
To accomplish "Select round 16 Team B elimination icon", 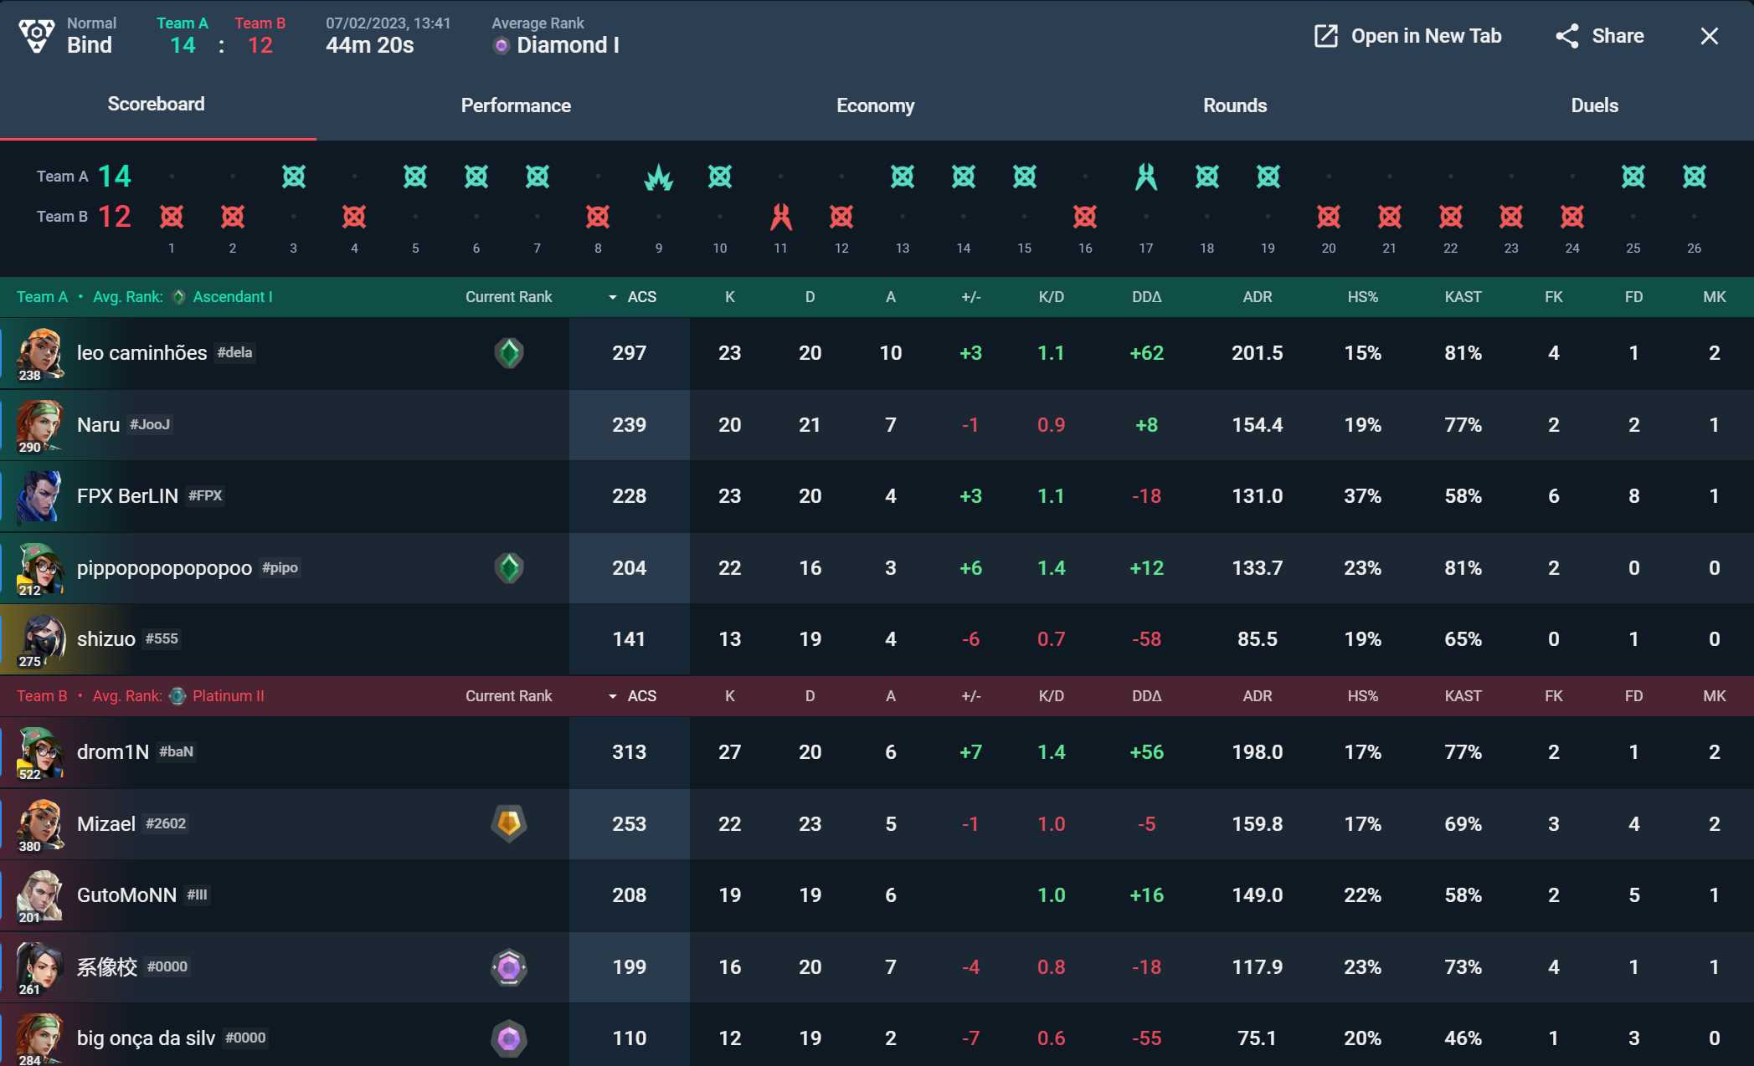I will (1085, 217).
